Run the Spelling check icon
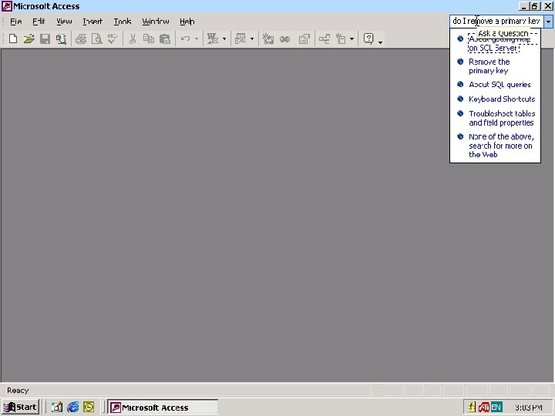Image resolution: width=555 pixels, height=416 pixels. pos(113,39)
